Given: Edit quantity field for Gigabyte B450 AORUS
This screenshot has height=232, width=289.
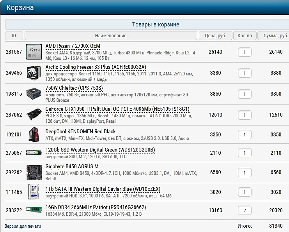Looking at the screenshot, I should 245,173.
